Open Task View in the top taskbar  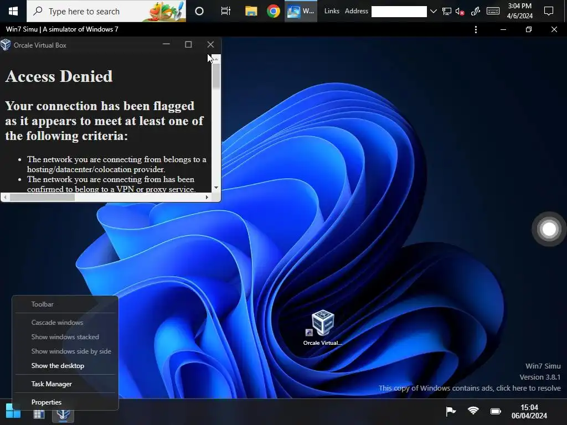pyautogui.click(x=226, y=11)
